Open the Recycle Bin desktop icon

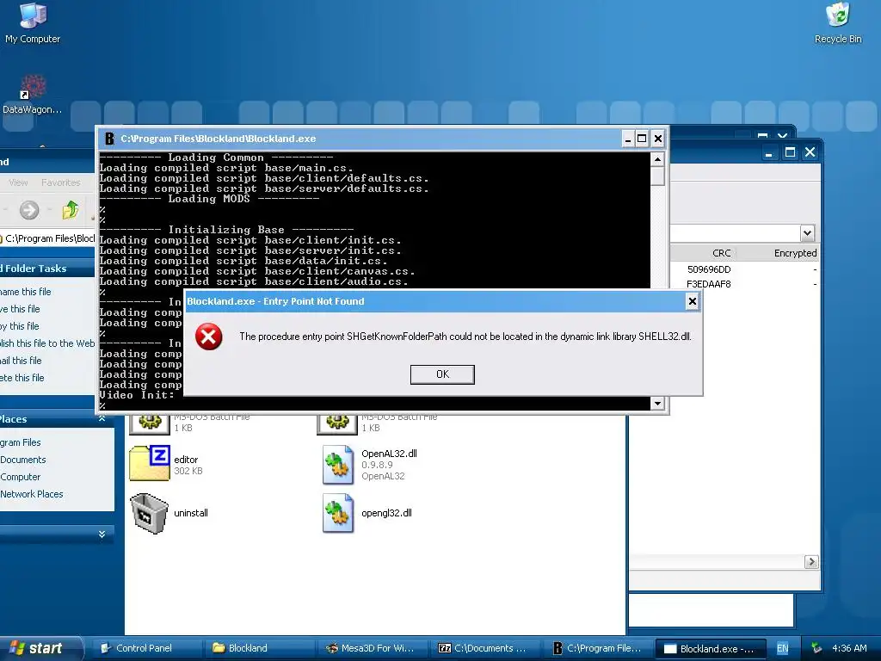pos(838,22)
